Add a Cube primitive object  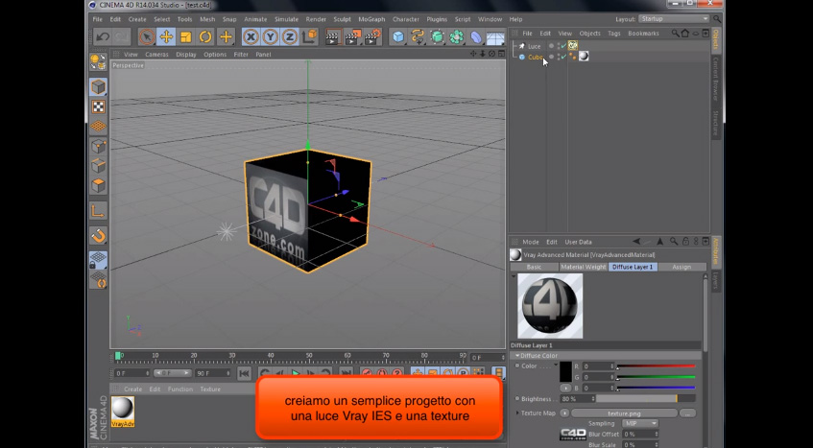[398, 36]
